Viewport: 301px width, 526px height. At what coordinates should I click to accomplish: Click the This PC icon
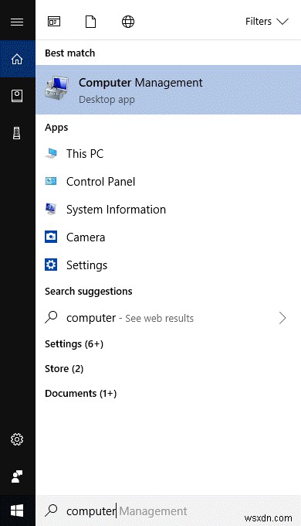(x=51, y=154)
